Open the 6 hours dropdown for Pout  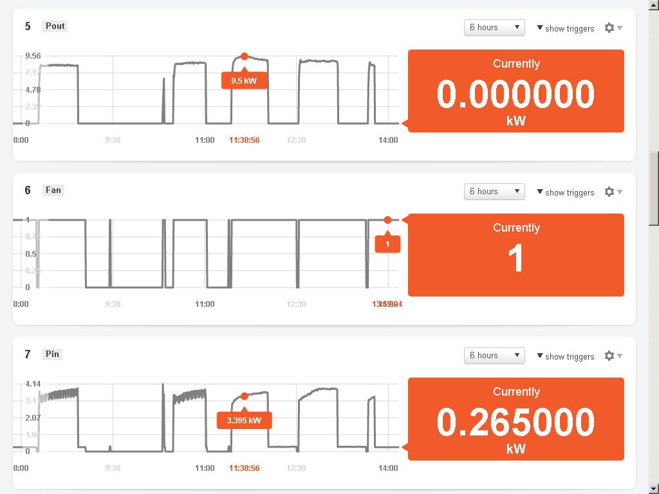click(x=494, y=28)
